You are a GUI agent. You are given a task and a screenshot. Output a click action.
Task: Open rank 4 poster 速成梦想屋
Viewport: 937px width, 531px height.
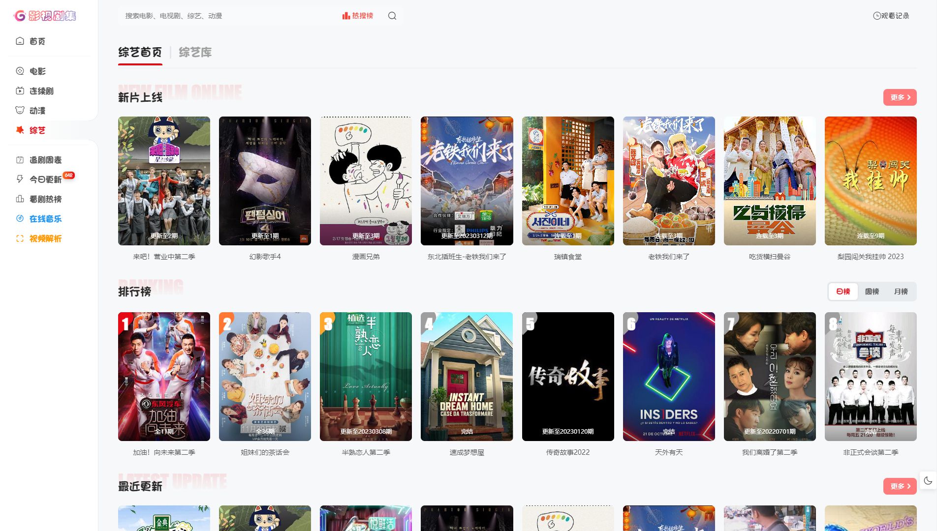[467, 377]
